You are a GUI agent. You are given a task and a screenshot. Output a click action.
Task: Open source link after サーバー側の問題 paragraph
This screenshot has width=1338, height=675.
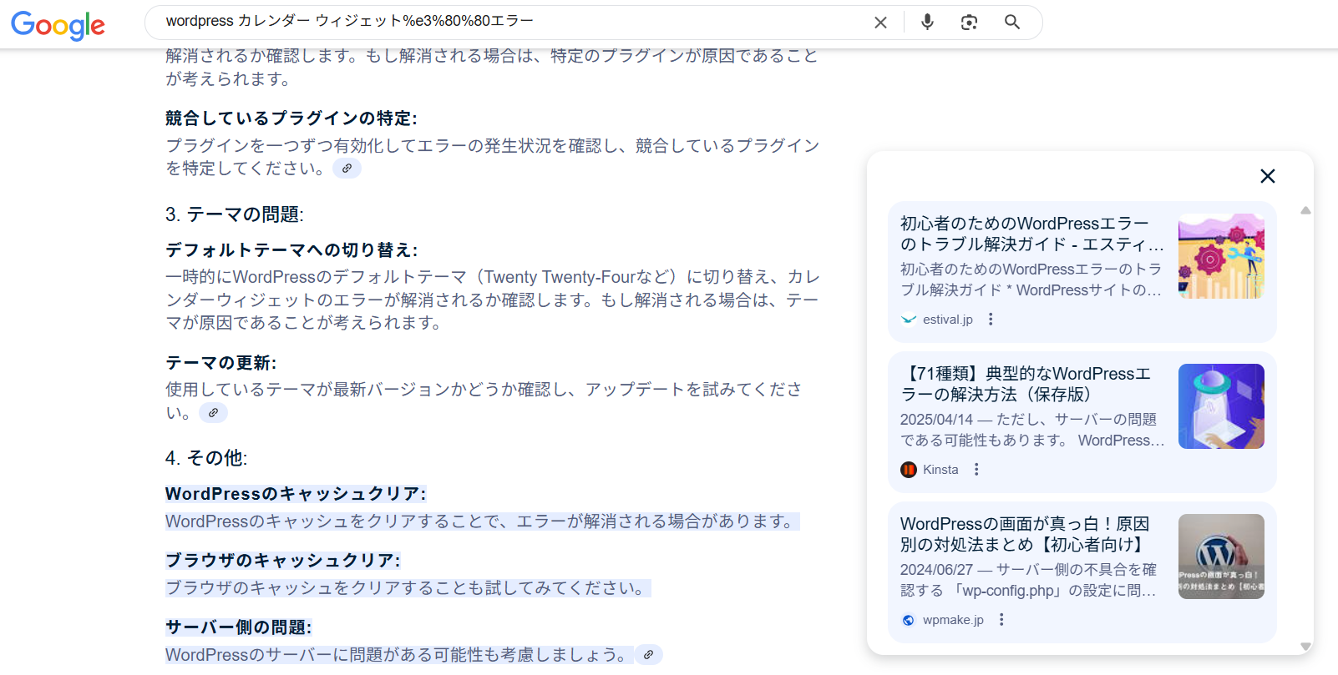click(648, 655)
